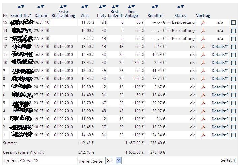Sort descending by Lfzt. column down arrow

tap(104, 7)
